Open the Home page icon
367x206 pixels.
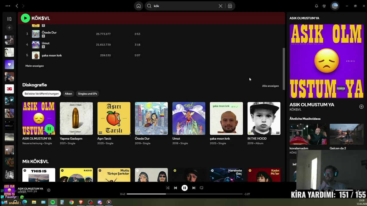(138, 6)
